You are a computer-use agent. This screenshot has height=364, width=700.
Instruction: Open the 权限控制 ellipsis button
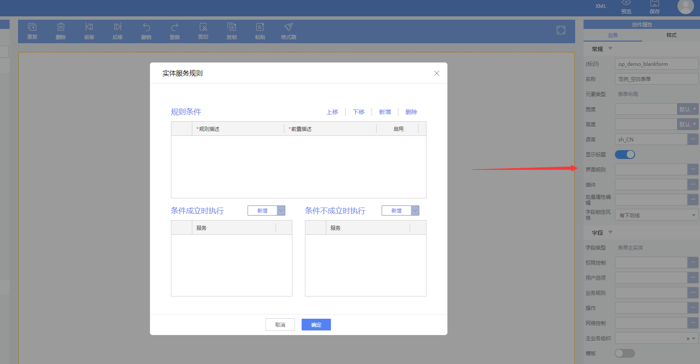pos(693,263)
